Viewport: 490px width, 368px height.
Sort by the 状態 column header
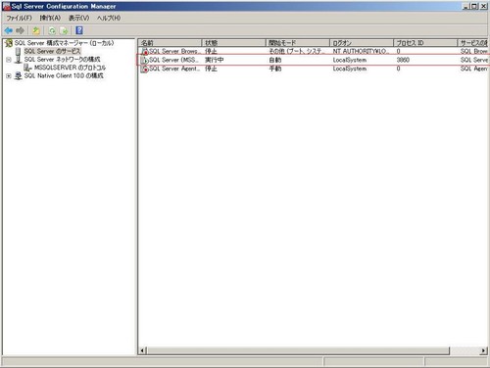pyautogui.click(x=233, y=43)
